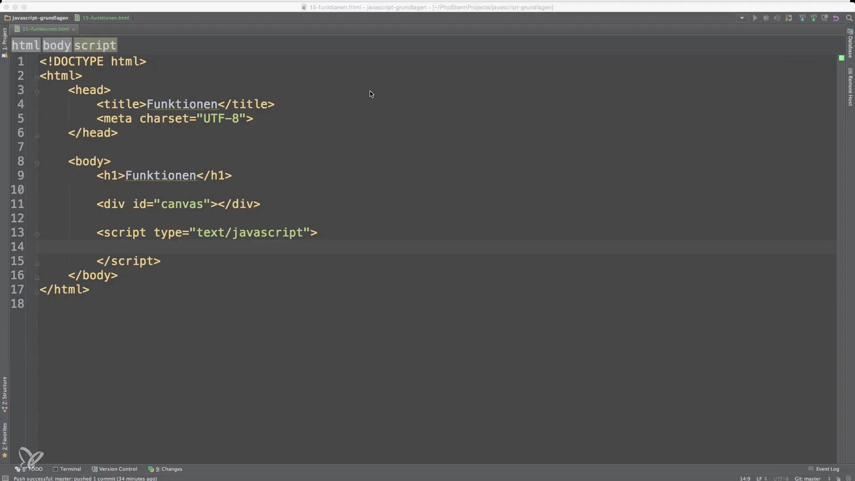Collapse the script tag fold on line 13

pos(37,234)
